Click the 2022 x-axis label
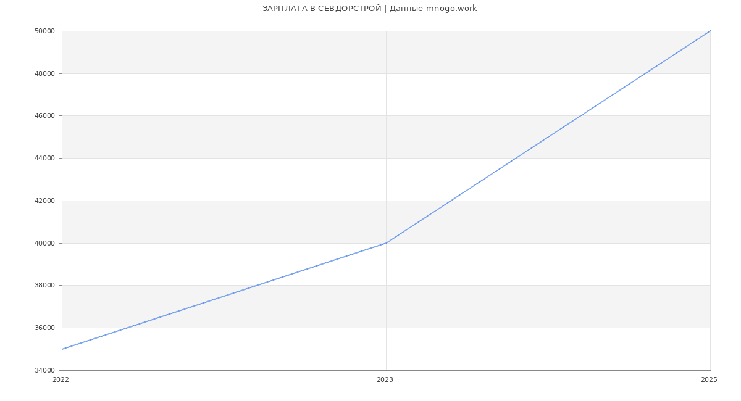The width and height of the screenshot is (741, 401). tap(61, 380)
